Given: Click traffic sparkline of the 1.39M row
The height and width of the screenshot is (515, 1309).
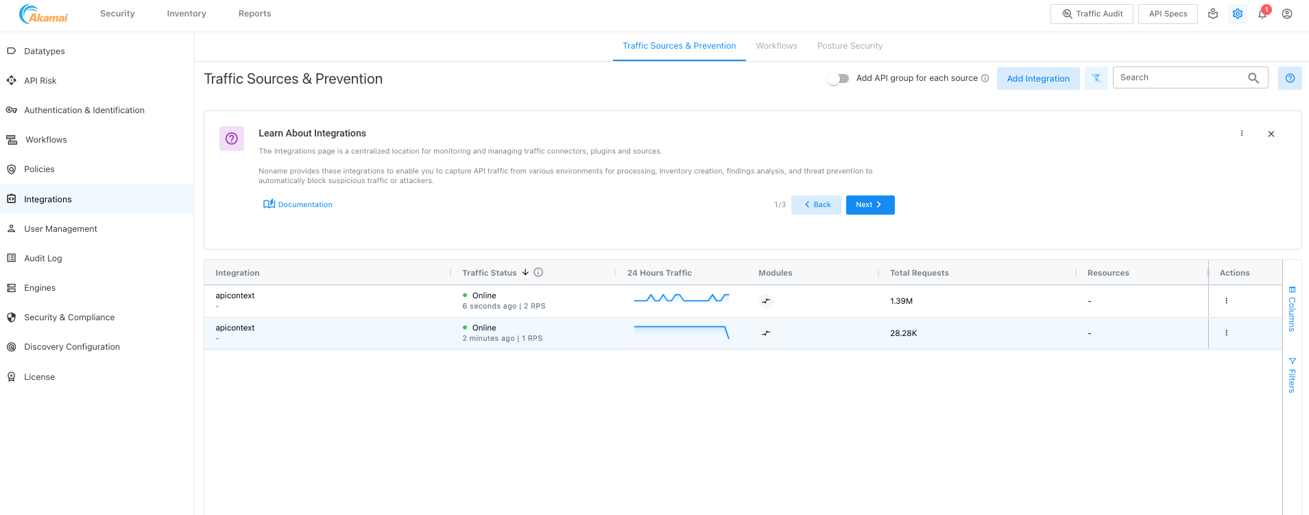Looking at the screenshot, I should pos(681,298).
